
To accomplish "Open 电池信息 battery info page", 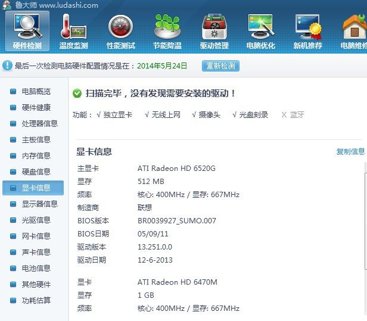I will coord(36,269).
